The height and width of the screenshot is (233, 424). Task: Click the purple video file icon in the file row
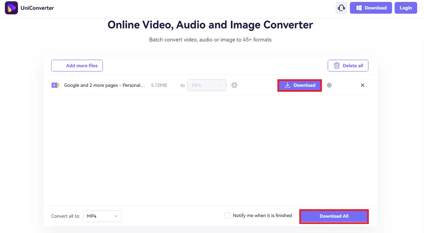pos(55,85)
